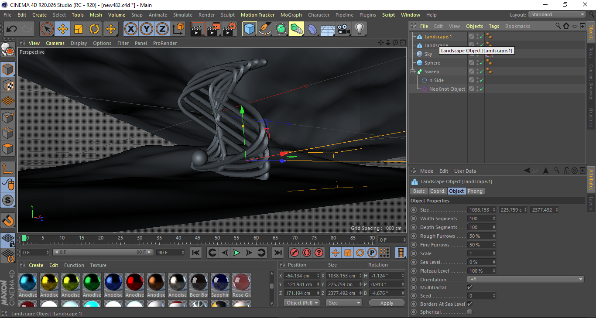Open Edit Render Settings icon
Screen dimensions: 596x318
click(x=229, y=29)
